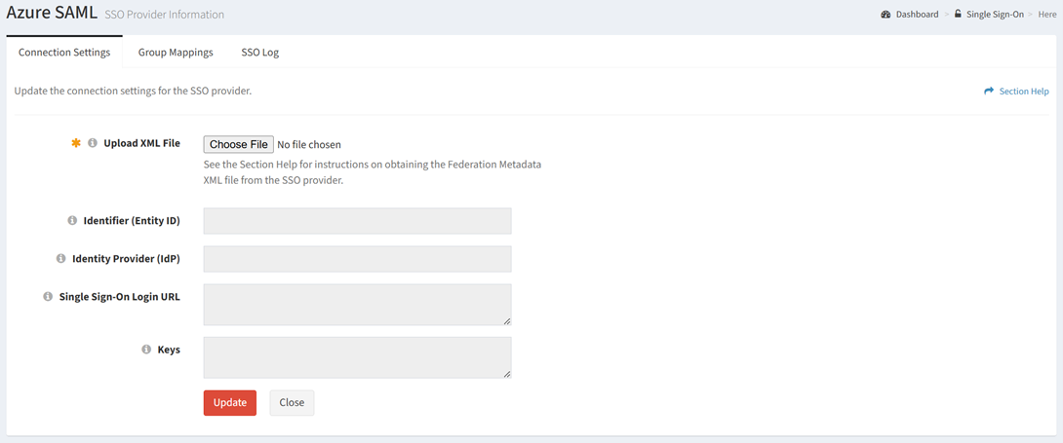1063x443 pixels.
Task: Click the info icon beside Upload XML File
Action: pyautogui.click(x=93, y=143)
